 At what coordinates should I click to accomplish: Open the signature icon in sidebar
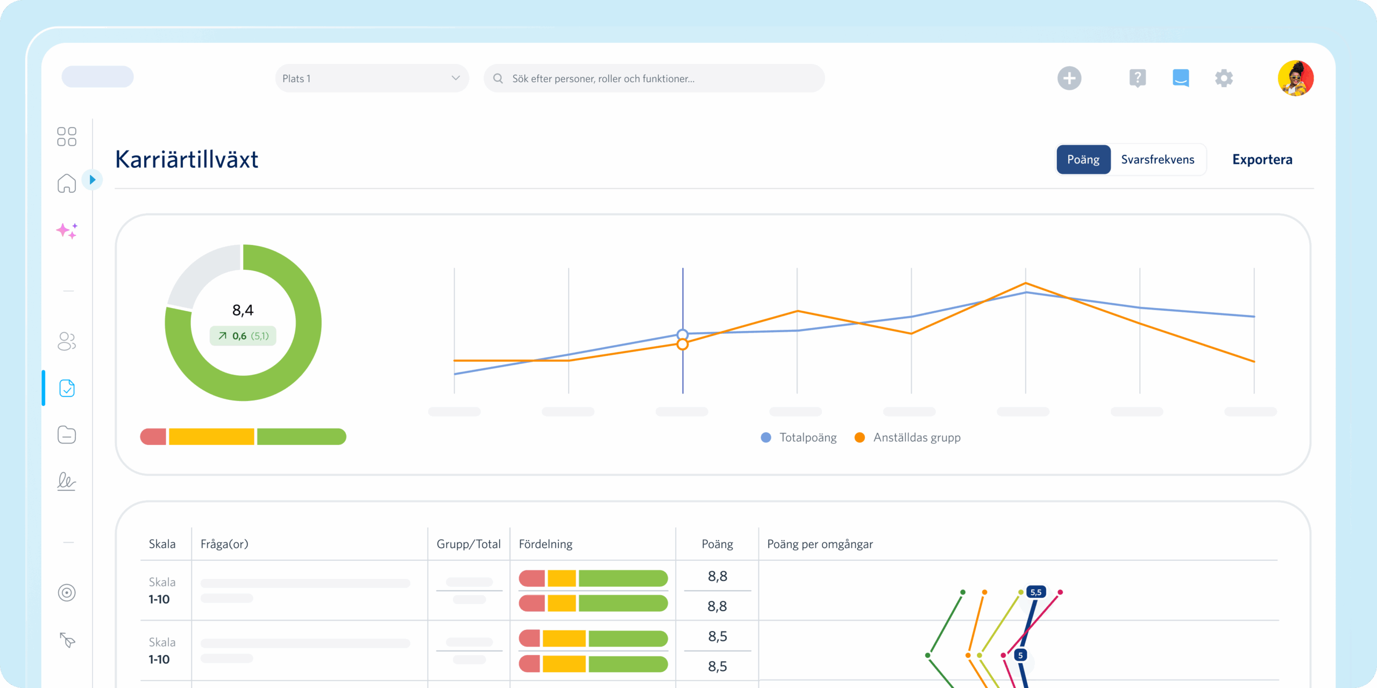[x=67, y=481]
